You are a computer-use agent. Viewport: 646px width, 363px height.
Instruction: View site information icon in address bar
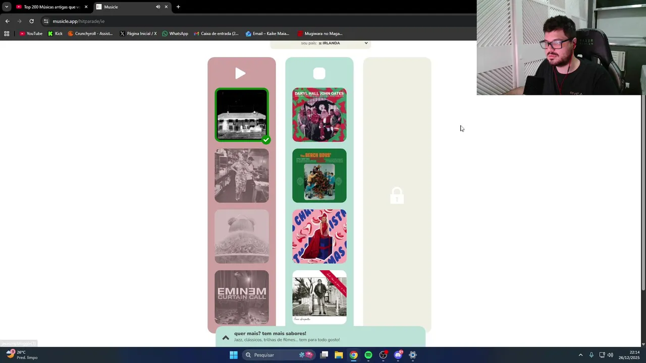click(46, 21)
